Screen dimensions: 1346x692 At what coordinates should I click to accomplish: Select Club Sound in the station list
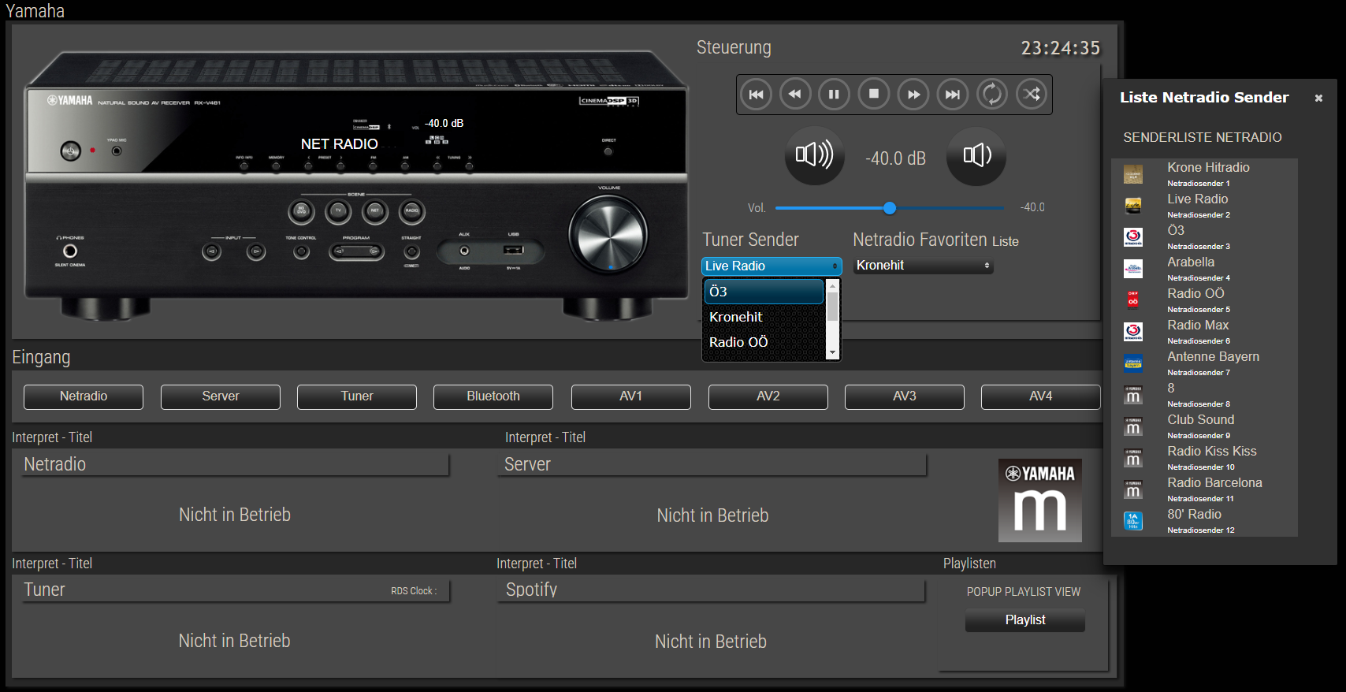tap(1204, 426)
